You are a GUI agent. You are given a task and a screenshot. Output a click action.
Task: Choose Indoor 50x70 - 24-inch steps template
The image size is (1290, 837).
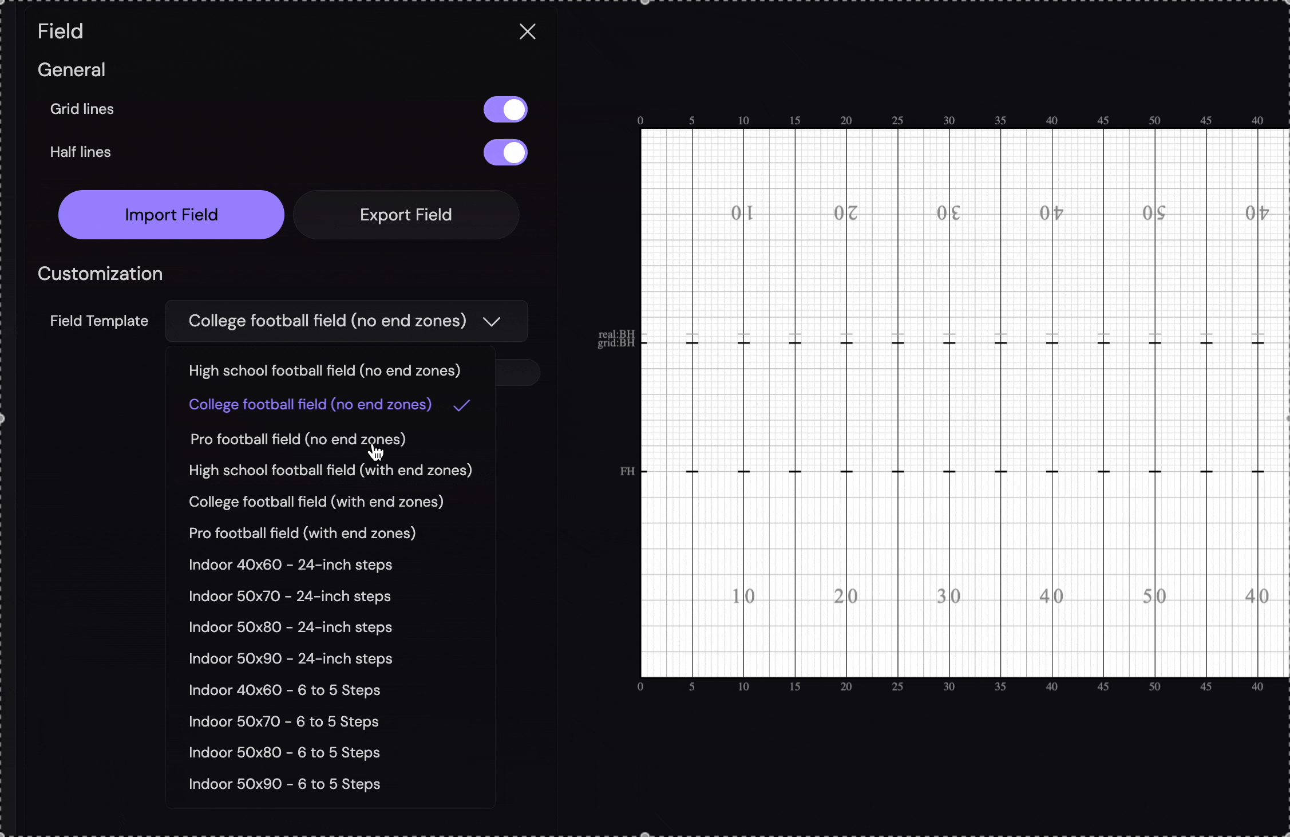290,596
